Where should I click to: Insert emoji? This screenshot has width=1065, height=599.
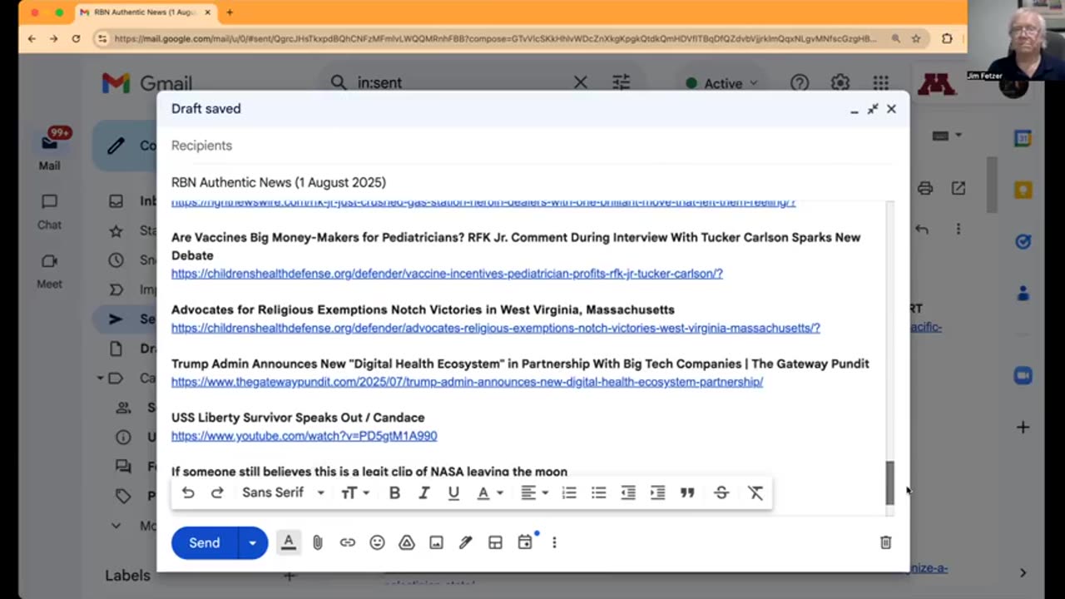coord(377,542)
